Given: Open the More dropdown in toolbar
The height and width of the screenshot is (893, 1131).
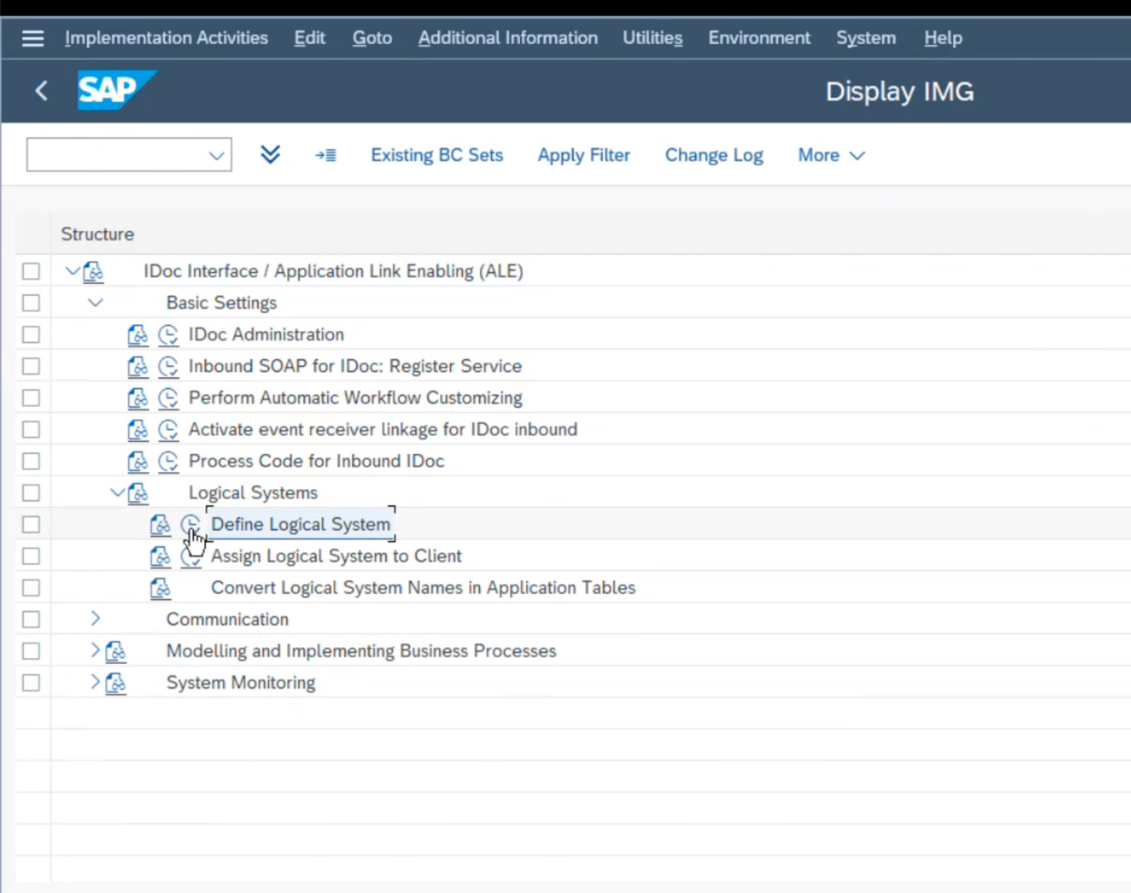Looking at the screenshot, I should [831, 155].
